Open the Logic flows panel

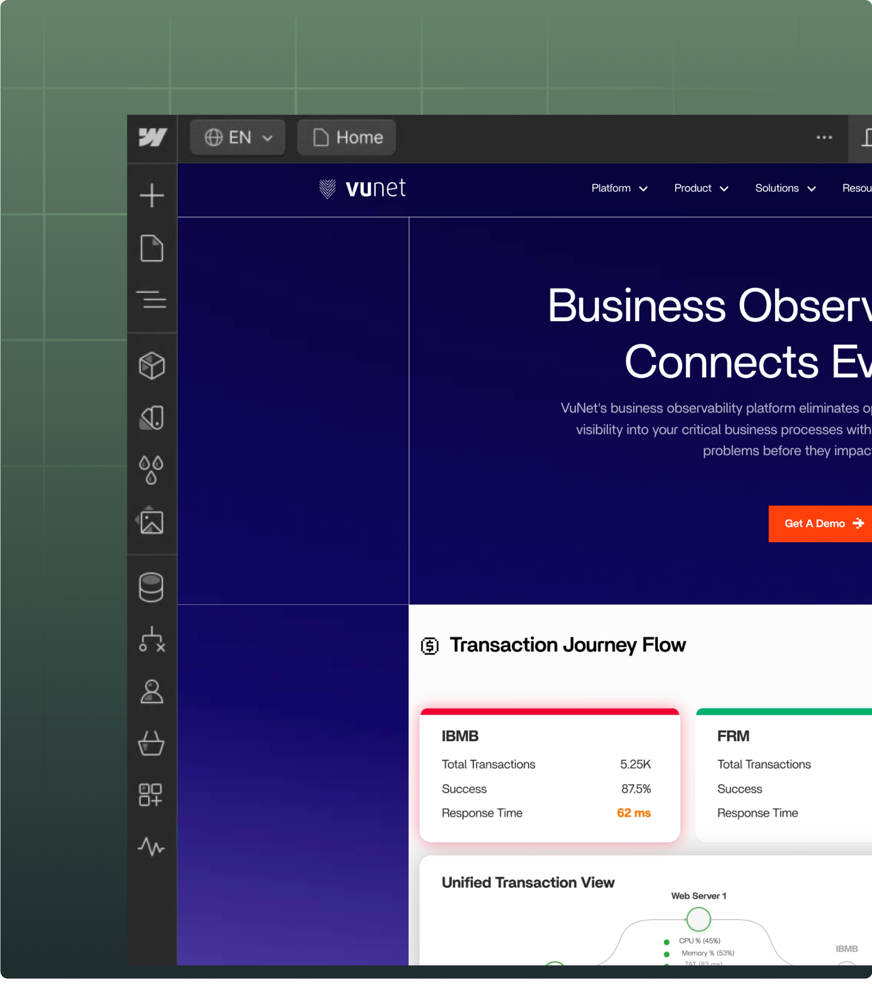pos(152,639)
